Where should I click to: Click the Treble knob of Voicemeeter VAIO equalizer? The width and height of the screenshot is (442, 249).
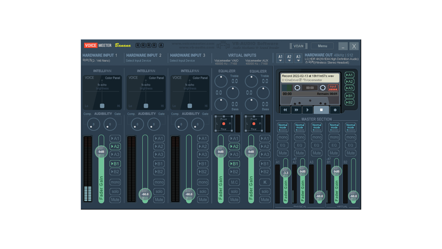click(x=221, y=81)
